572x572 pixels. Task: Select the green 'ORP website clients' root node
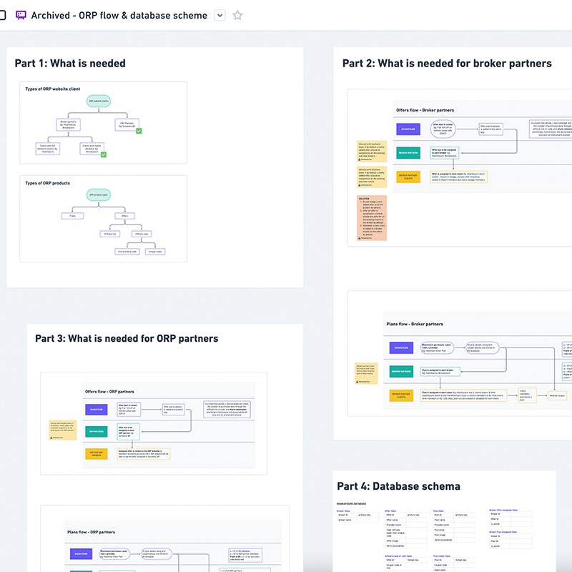click(99, 101)
